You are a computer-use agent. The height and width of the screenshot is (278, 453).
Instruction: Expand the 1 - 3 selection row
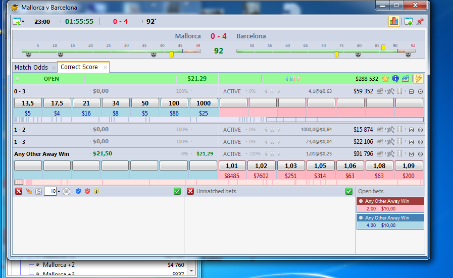[x=411, y=142]
